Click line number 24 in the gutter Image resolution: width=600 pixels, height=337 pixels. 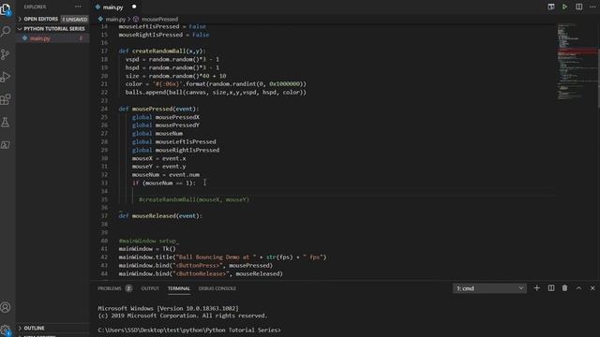(104, 109)
